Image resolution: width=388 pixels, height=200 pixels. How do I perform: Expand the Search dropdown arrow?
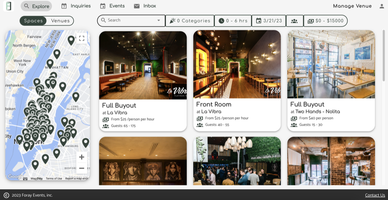(158, 21)
